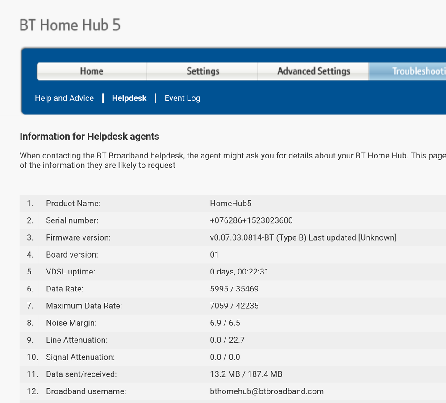Screen dimensions: 446x403
Task: Click row number 10. in the table
Action: tap(33, 357)
